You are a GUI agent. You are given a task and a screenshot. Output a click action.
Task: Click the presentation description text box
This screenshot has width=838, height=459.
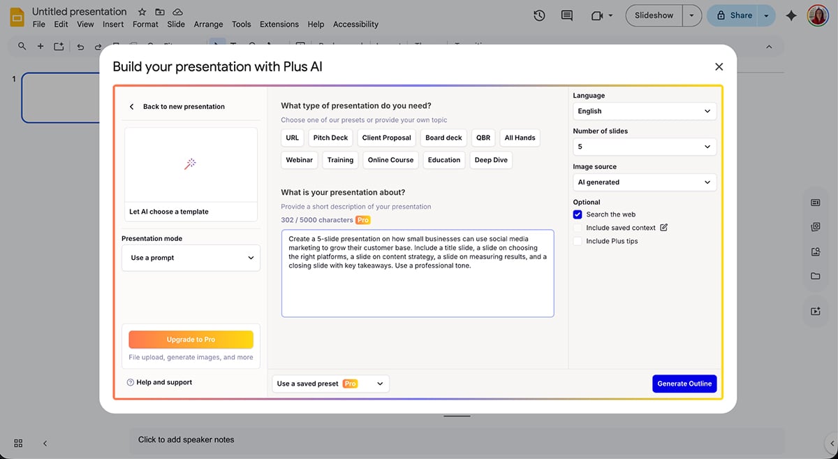pos(418,273)
